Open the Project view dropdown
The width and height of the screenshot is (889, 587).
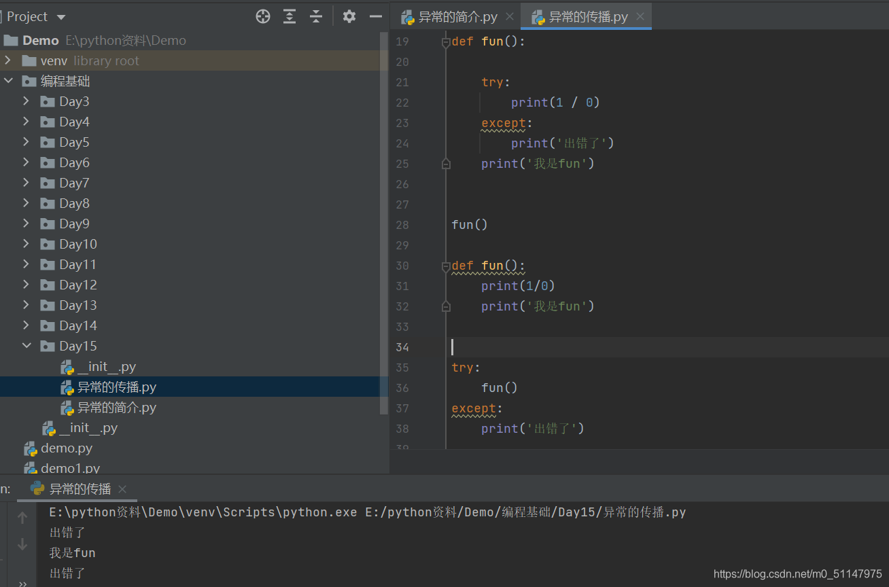[x=61, y=17]
